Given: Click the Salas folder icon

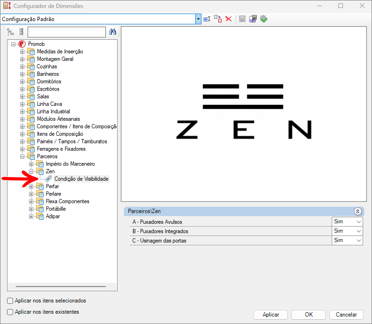Looking at the screenshot, I should click(x=31, y=96).
